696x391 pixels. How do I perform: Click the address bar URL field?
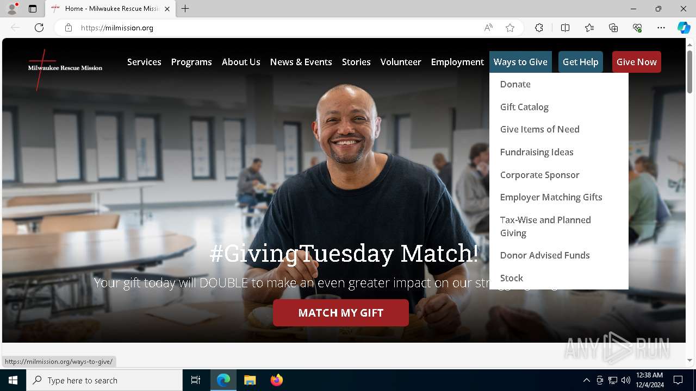(277, 28)
